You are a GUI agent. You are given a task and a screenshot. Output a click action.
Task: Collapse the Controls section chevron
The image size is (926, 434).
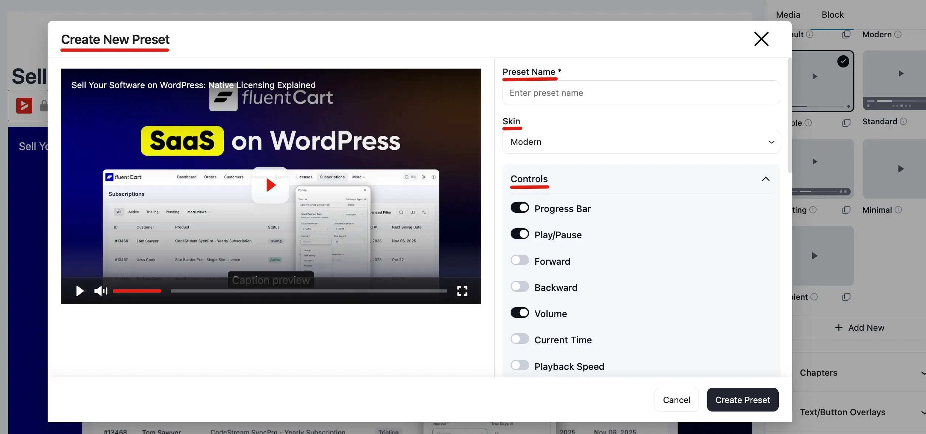(x=765, y=179)
